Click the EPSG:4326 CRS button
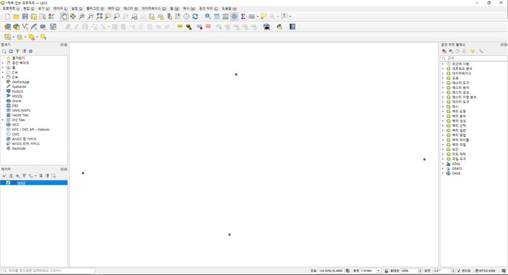This screenshot has width=508, height=275. [x=485, y=271]
